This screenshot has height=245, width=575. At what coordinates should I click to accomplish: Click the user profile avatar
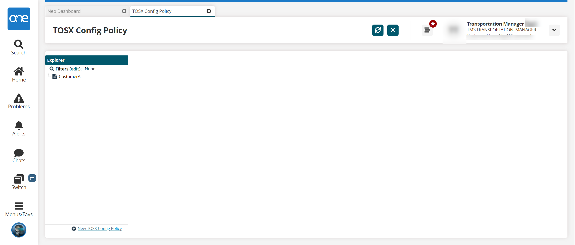click(454, 30)
